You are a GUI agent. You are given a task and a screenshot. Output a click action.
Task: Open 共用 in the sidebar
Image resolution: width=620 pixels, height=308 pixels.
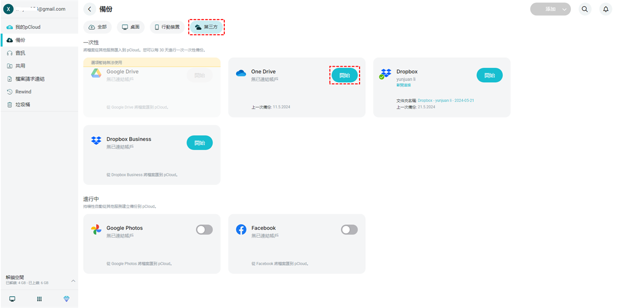39,66
